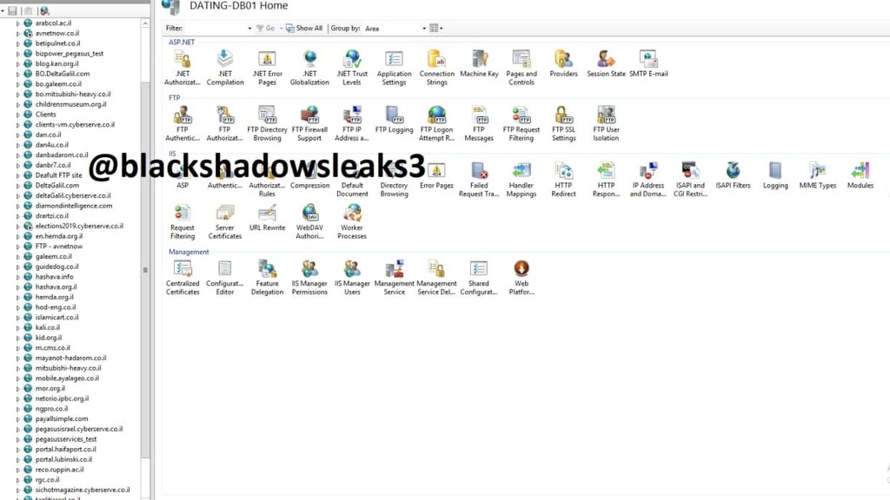This screenshot has width=890, height=500.
Task: Expand the elections2019.cyberserve.co.il tree node
Action: [x=18, y=227]
